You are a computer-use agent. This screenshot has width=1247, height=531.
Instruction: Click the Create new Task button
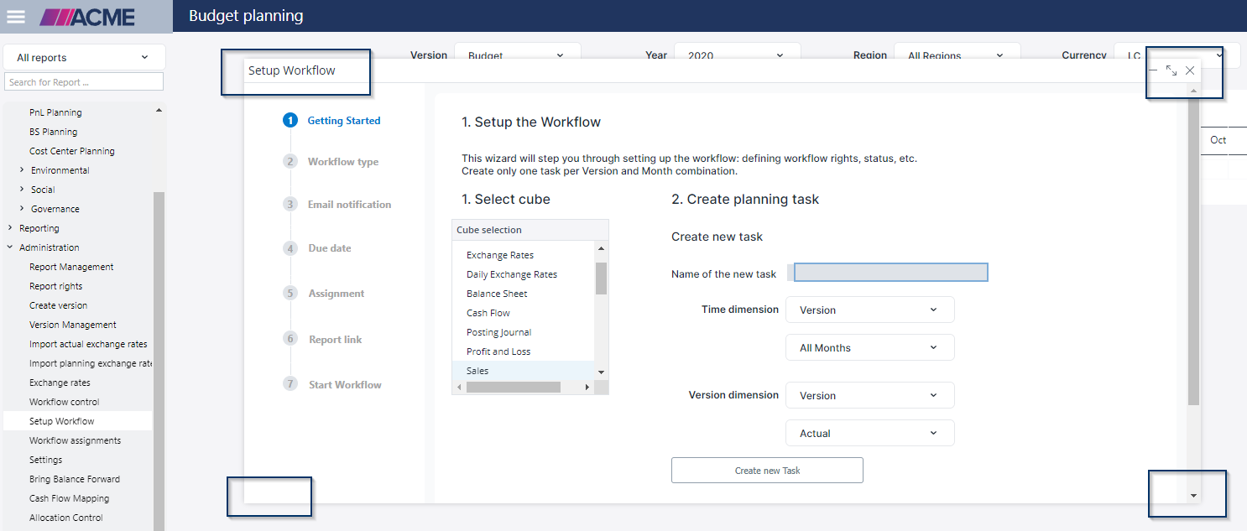pyautogui.click(x=767, y=471)
